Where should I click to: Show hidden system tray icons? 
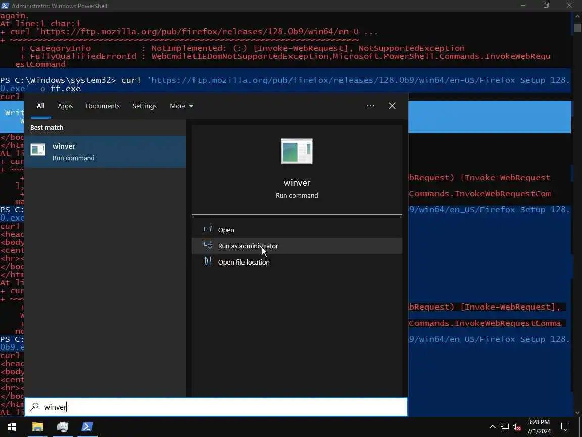click(x=493, y=427)
